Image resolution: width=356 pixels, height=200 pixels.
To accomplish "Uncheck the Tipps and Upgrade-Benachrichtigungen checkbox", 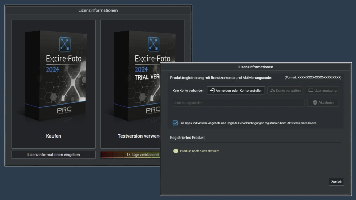I will 175,123.
